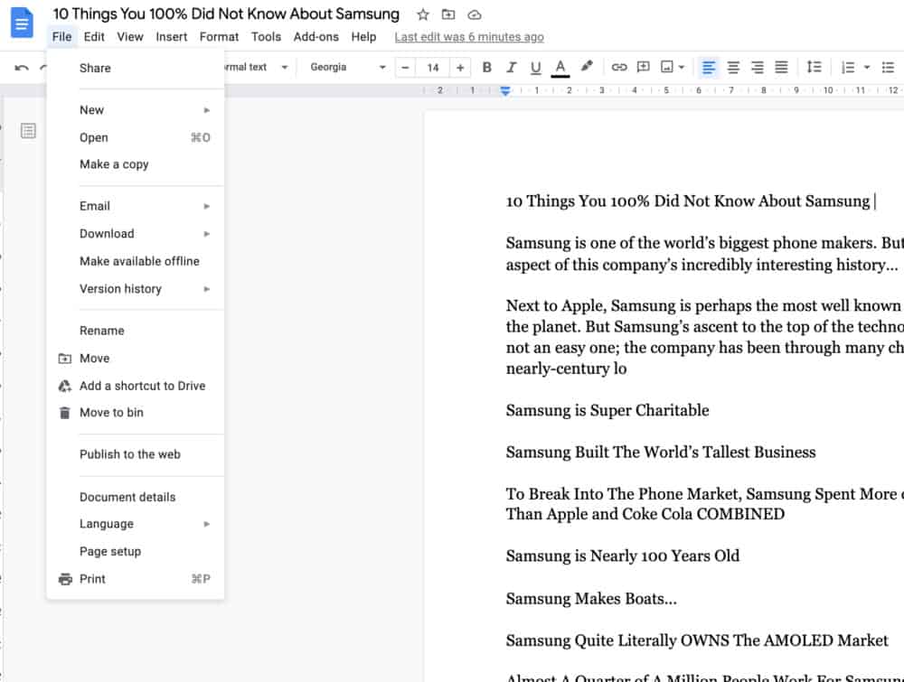The image size is (904, 682).
Task: Star this document
Action: point(423,14)
